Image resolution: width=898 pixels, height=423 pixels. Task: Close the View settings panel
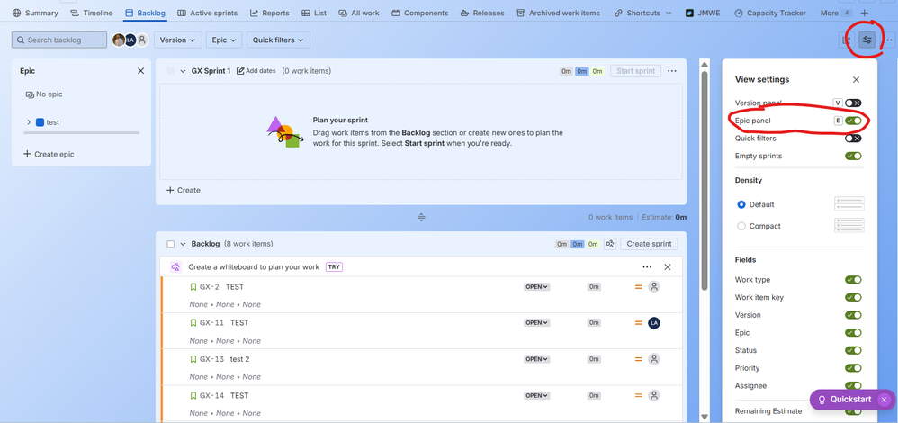pyautogui.click(x=856, y=80)
